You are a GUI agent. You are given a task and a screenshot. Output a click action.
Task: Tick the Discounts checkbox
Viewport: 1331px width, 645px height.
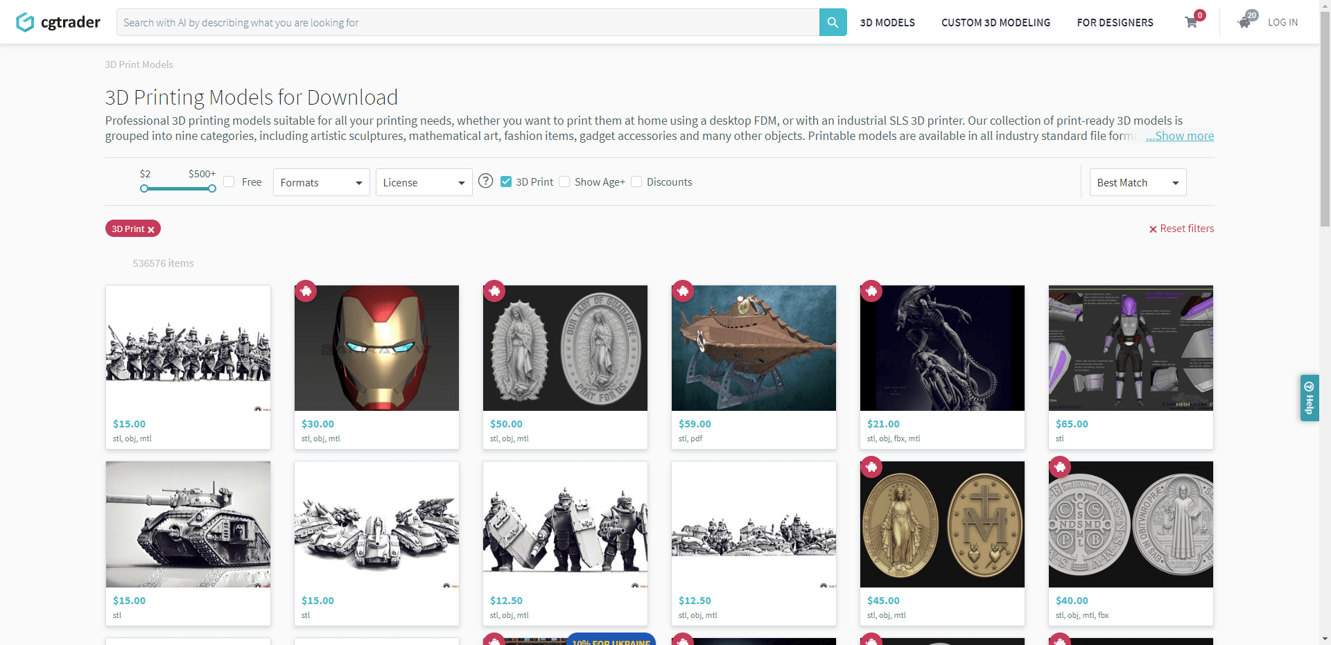pos(636,182)
